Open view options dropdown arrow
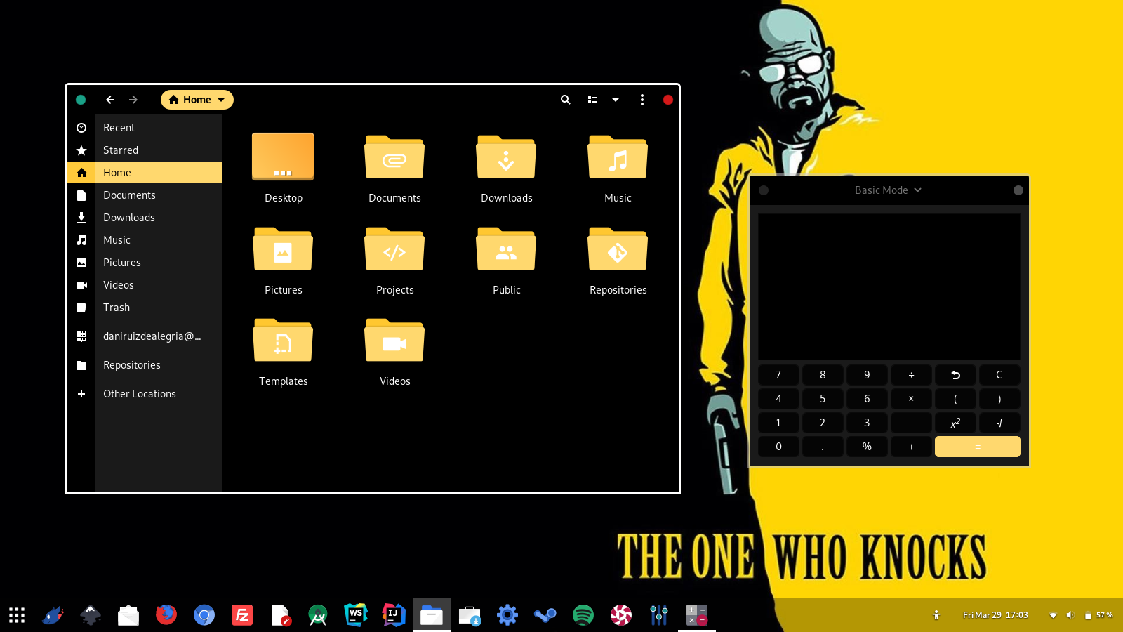The width and height of the screenshot is (1123, 632). [616, 100]
